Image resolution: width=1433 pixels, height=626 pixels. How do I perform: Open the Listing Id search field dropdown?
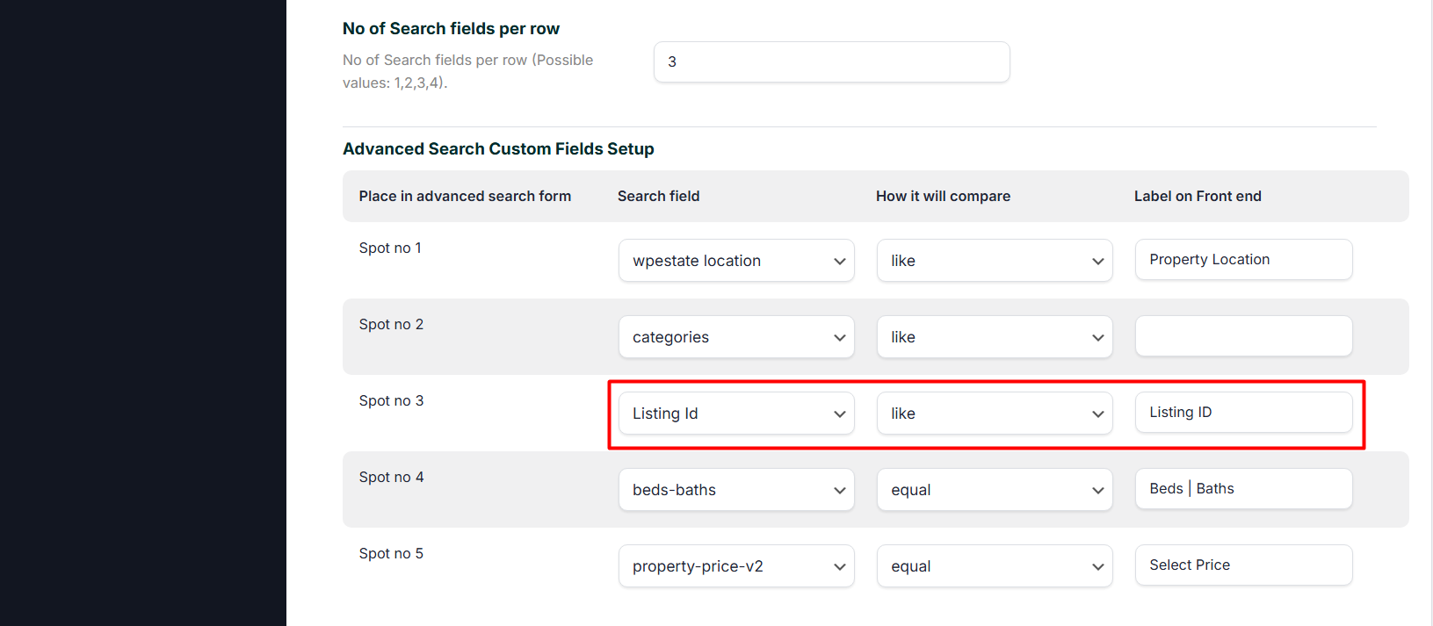pyautogui.click(x=736, y=414)
